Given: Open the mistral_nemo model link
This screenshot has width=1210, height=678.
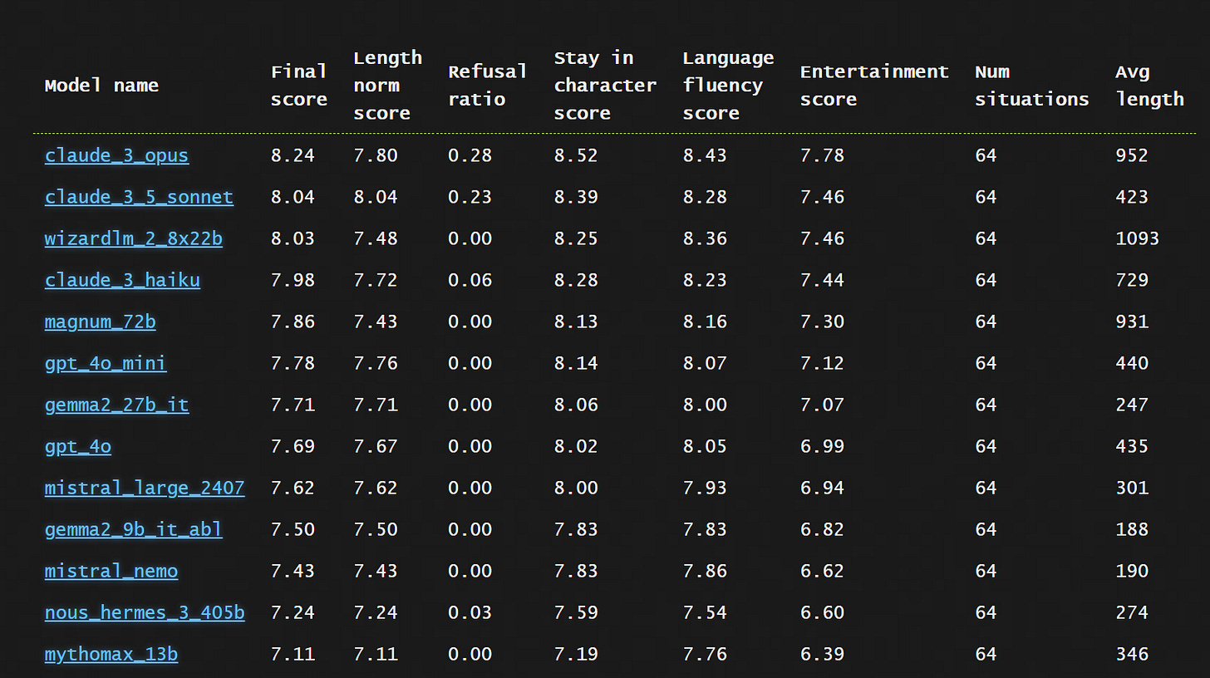Looking at the screenshot, I should click(x=111, y=571).
